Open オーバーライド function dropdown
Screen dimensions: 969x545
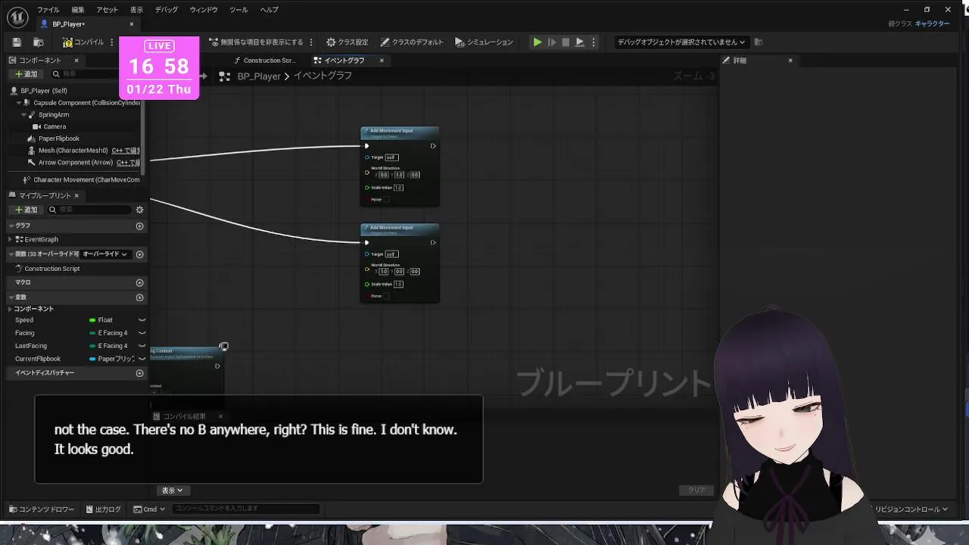(x=105, y=254)
